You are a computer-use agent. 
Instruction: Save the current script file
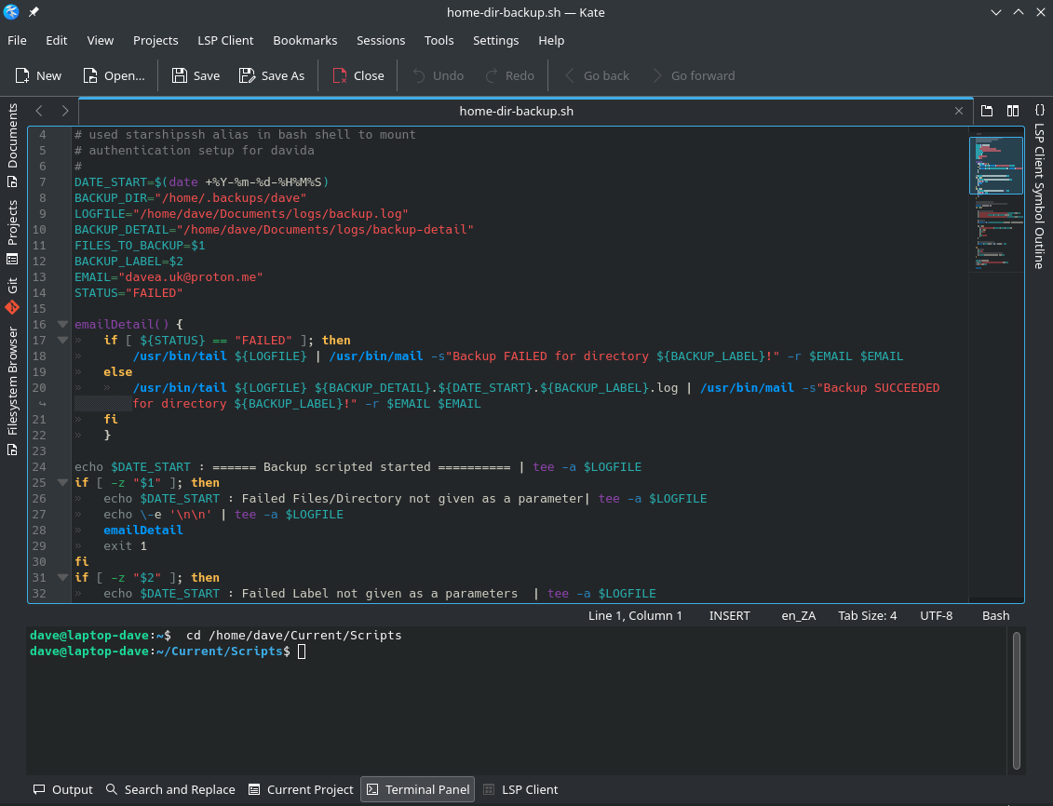coord(196,75)
